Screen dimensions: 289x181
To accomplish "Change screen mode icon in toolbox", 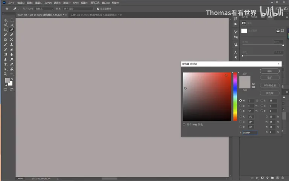I will click(12, 90).
